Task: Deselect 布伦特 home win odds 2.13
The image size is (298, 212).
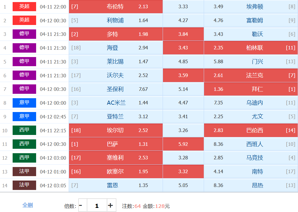Action: [x=116, y=6]
